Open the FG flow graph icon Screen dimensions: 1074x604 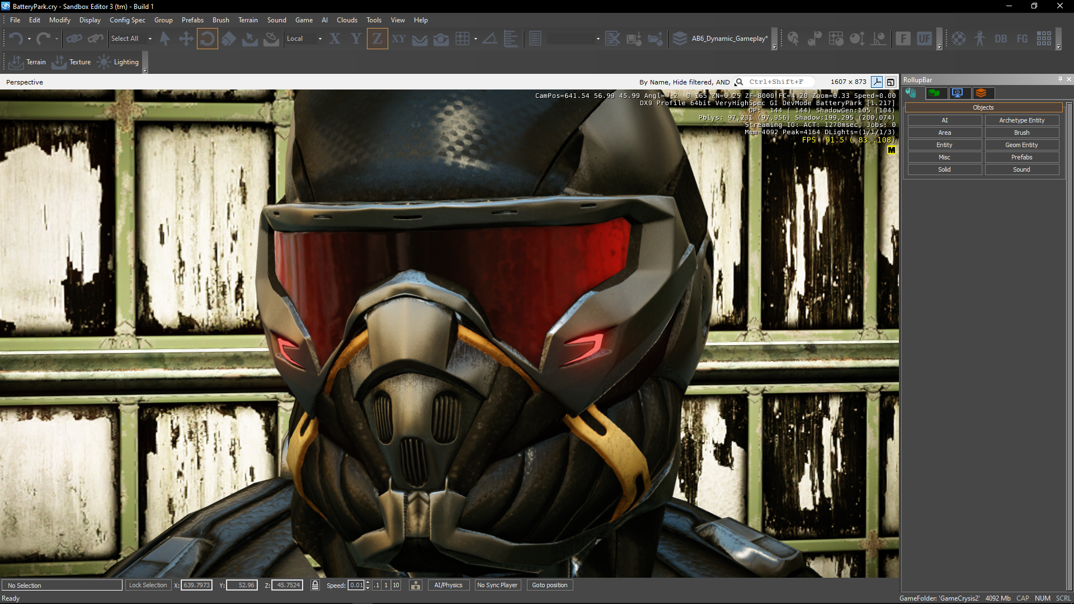coord(1022,39)
